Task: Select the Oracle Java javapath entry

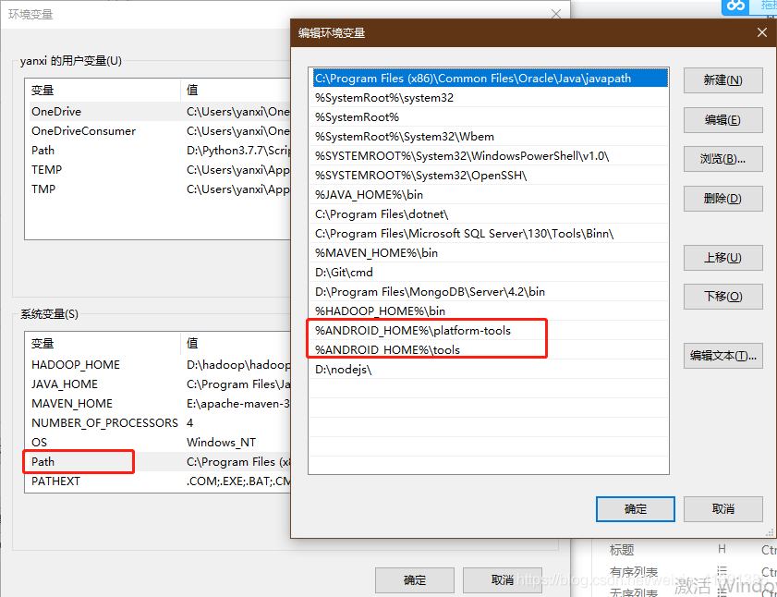Action: 489,79
